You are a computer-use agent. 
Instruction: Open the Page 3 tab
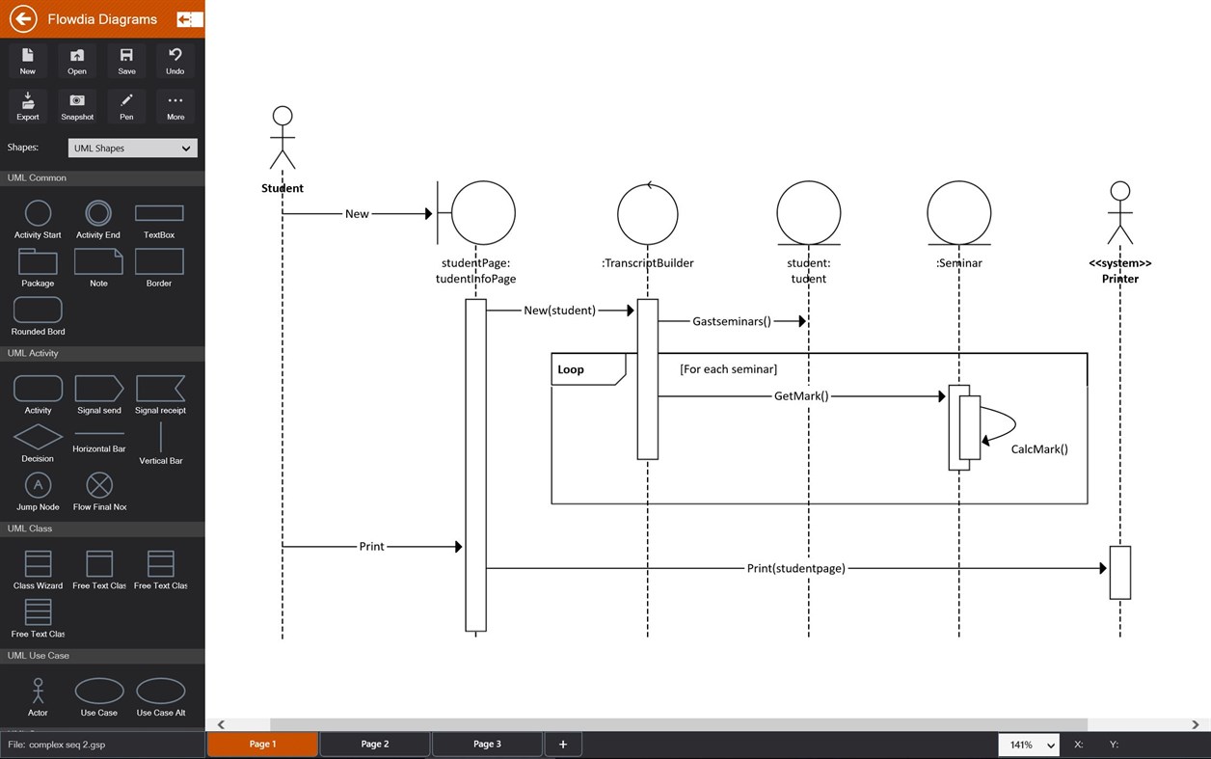[486, 744]
